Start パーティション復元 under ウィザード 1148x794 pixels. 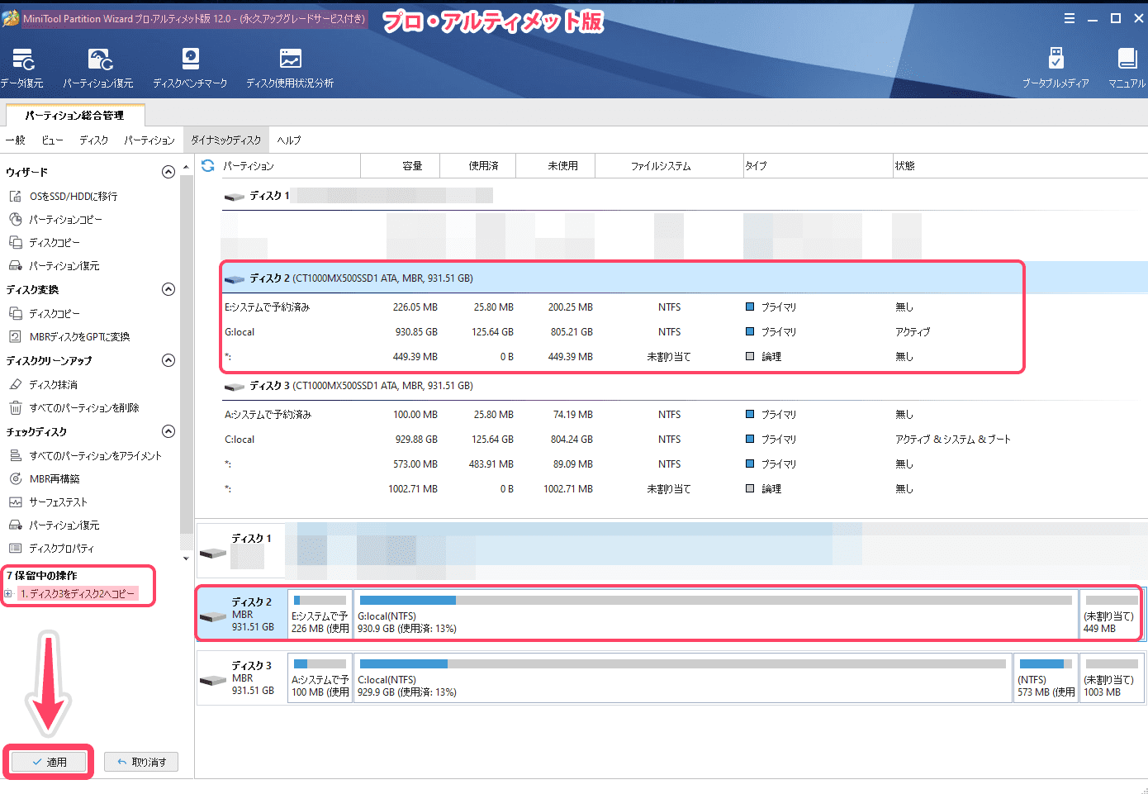tap(64, 265)
